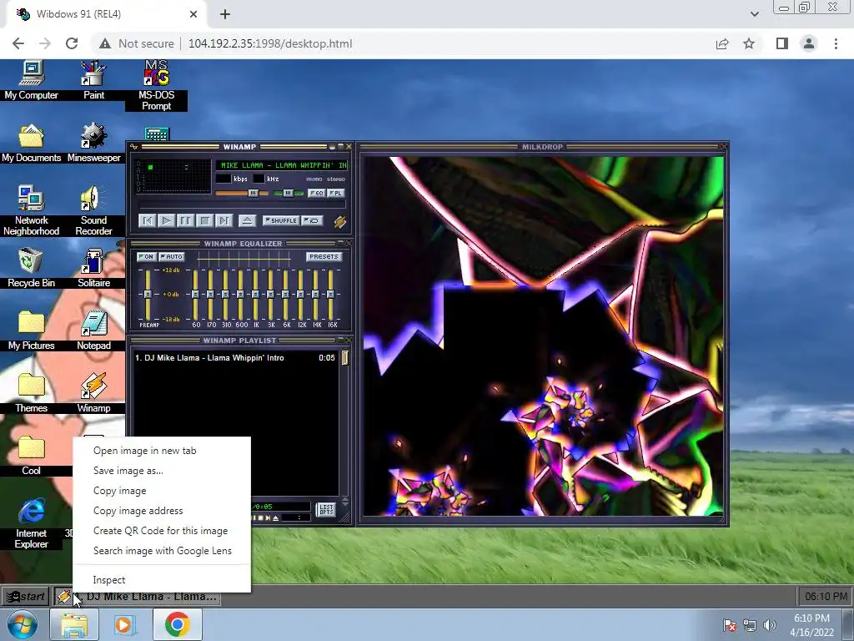Viewport: 854px width, 641px height.
Task: Click the equalizer PREAMP slider
Action: tap(148, 295)
